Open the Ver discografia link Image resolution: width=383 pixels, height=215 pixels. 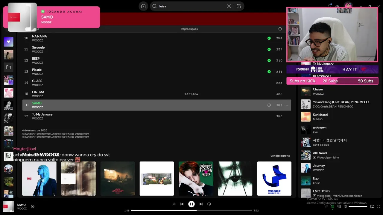(x=280, y=156)
